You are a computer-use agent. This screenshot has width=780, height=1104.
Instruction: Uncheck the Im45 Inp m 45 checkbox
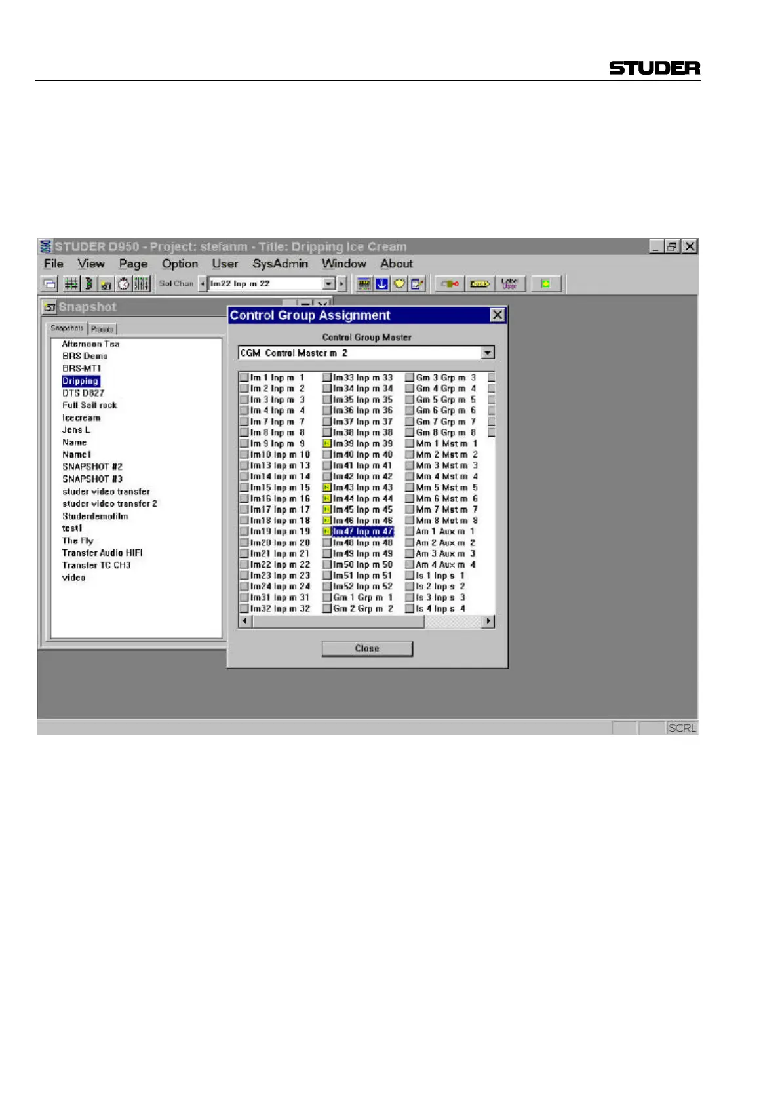point(327,509)
